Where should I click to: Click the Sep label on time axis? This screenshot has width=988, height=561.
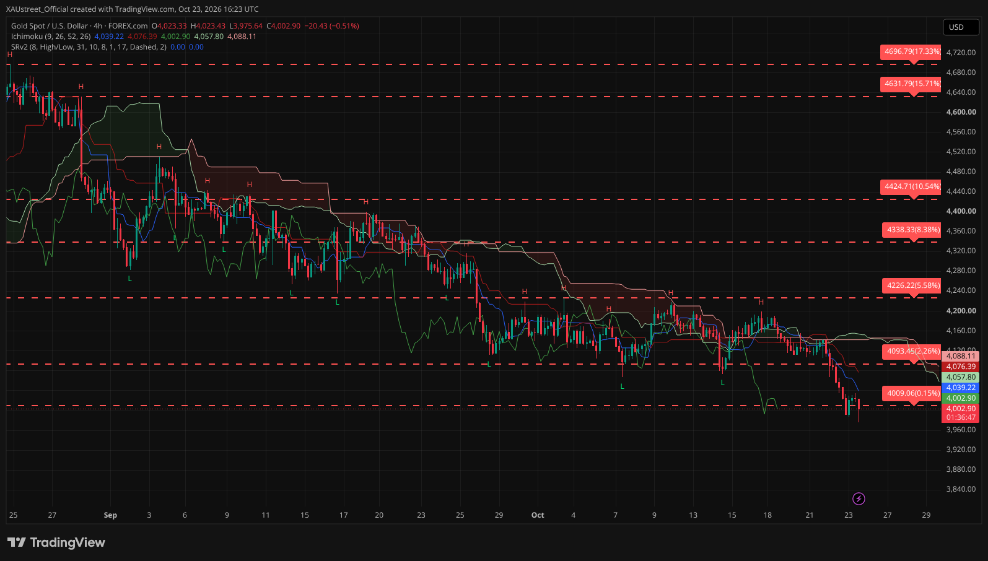(110, 515)
